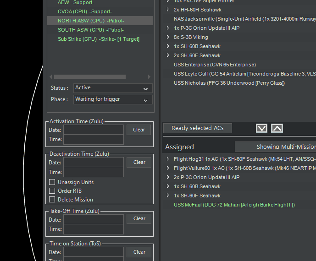This screenshot has width=316, height=261.
Task: Check the Delete Mission option
Action: pyautogui.click(x=52, y=200)
